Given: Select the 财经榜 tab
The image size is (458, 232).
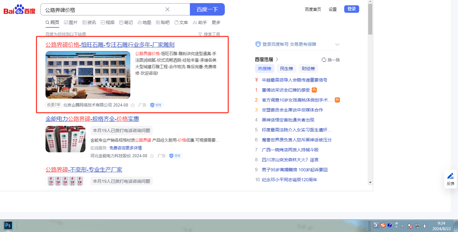Looking at the screenshot, I should (x=308, y=69).
